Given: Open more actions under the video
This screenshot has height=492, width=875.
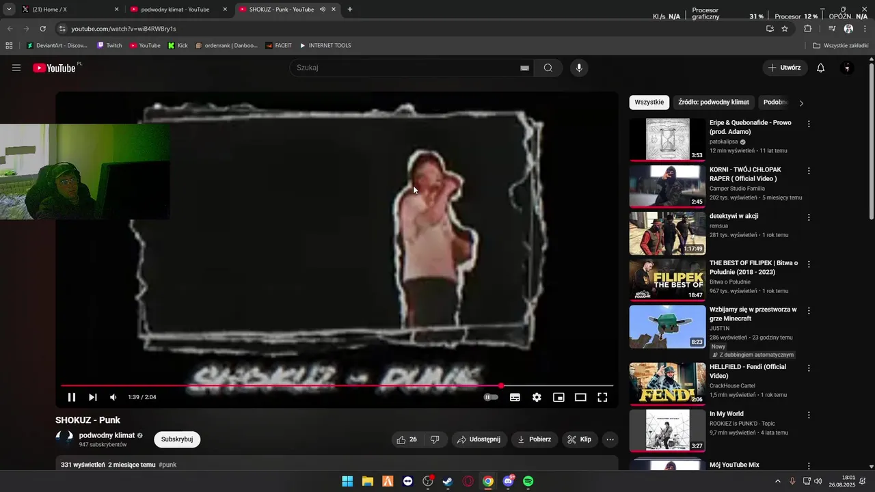Looking at the screenshot, I should click(610, 439).
